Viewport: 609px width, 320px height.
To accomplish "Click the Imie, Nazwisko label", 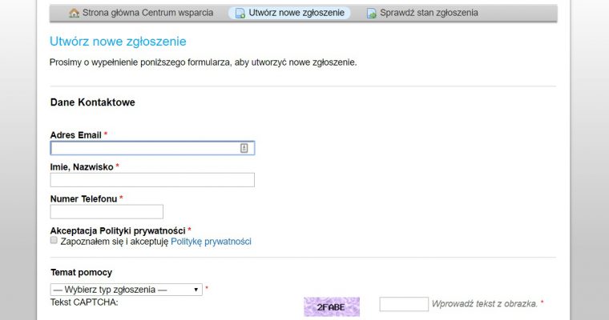I will (82, 167).
